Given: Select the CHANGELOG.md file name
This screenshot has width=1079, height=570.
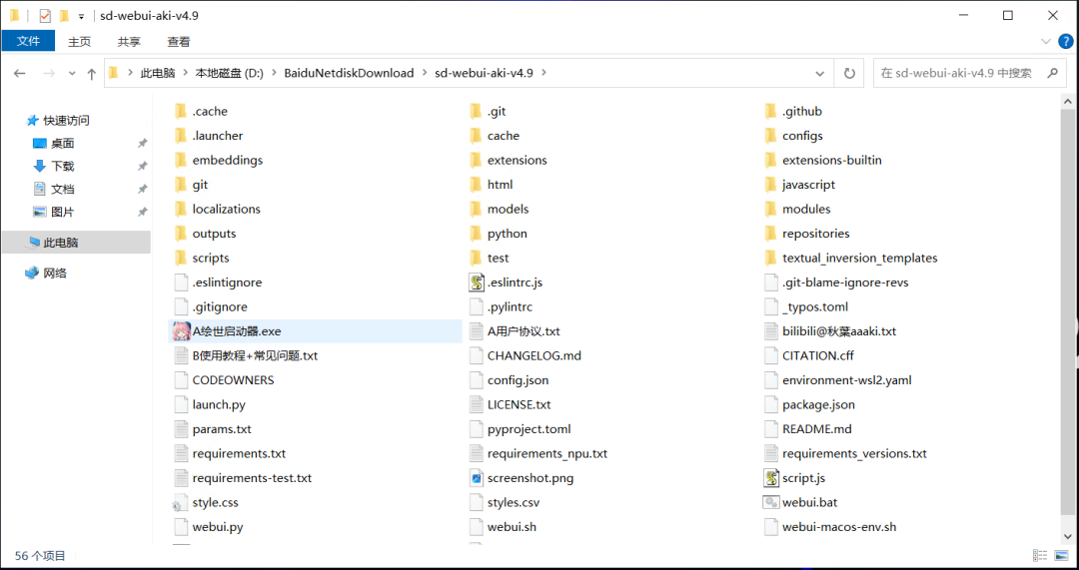Looking at the screenshot, I should pyautogui.click(x=534, y=356).
